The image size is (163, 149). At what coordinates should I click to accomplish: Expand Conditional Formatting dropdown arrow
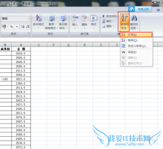point(38,28)
